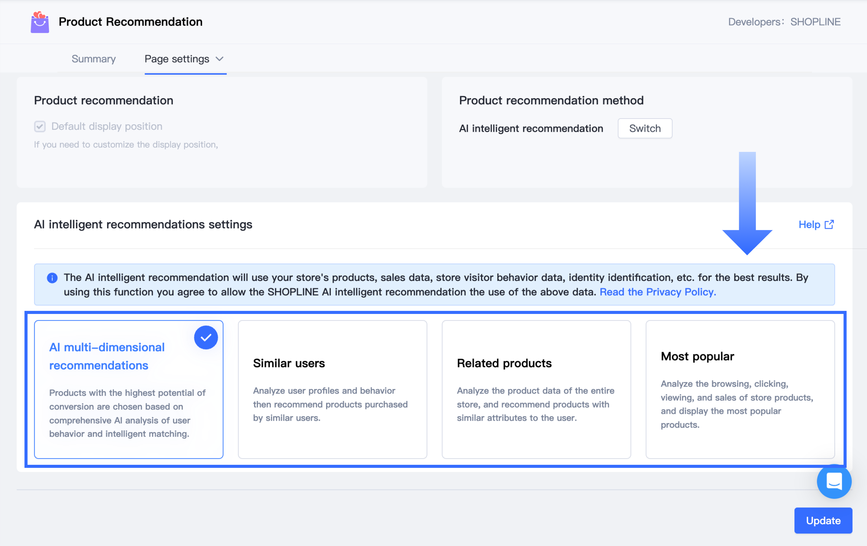Click the Product Recommendation app title
867x546 pixels.
130,22
